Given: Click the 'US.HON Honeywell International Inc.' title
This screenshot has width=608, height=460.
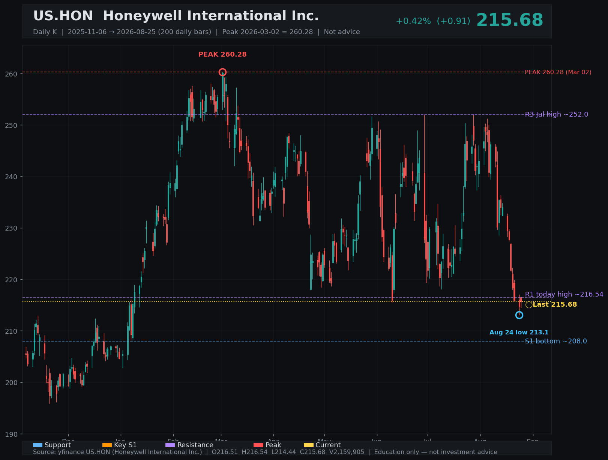Looking at the screenshot, I should [176, 16].
